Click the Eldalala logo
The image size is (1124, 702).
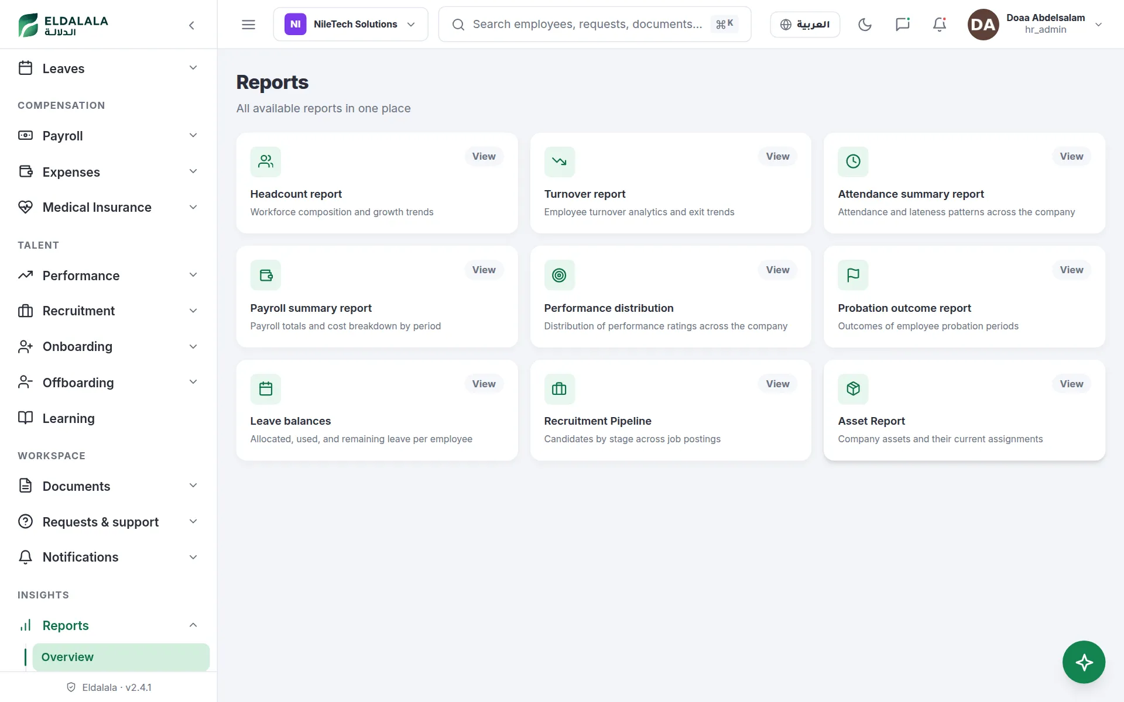pyautogui.click(x=63, y=25)
